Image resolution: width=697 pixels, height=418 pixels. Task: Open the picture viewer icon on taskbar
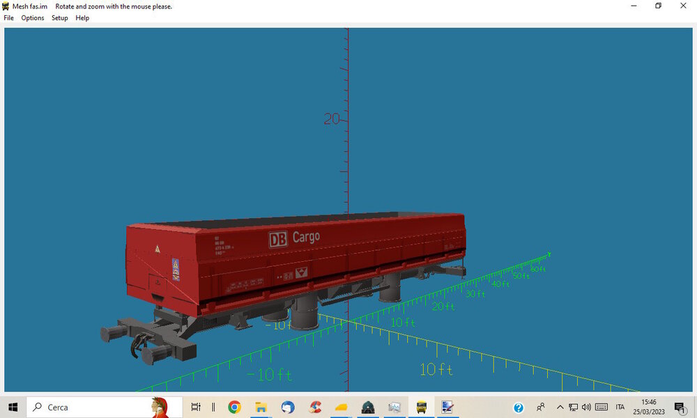pos(395,407)
